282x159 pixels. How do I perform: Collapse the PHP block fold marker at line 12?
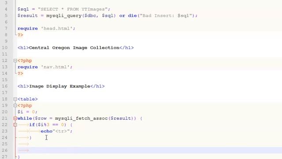pos(15,61)
